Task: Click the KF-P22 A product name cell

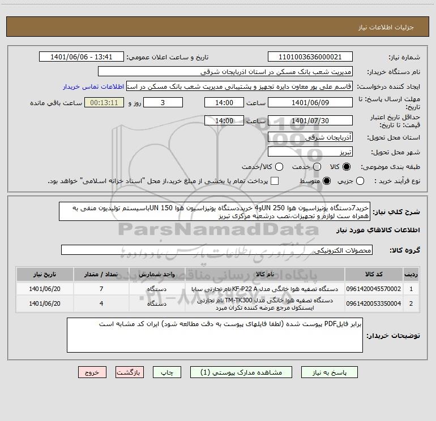Action: pos(265,289)
